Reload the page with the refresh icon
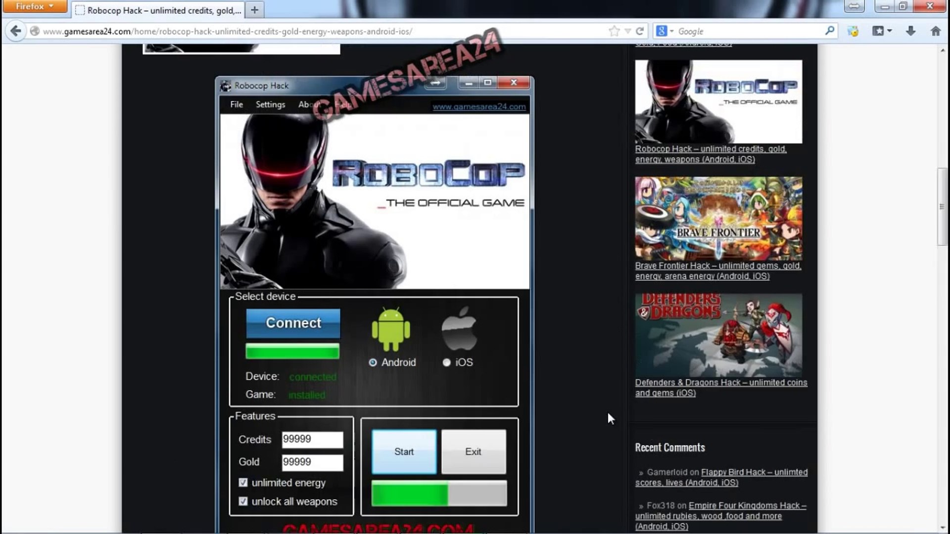The width and height of the screenshot is (950, 534). [640, 31]
